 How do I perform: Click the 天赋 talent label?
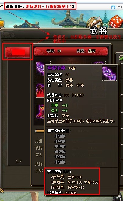coord(39,170)
